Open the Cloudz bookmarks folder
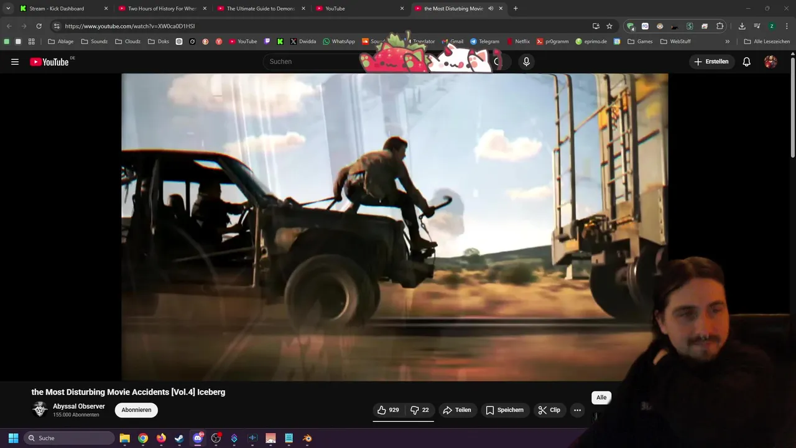 pyautogui.click(x=128, y=42)
